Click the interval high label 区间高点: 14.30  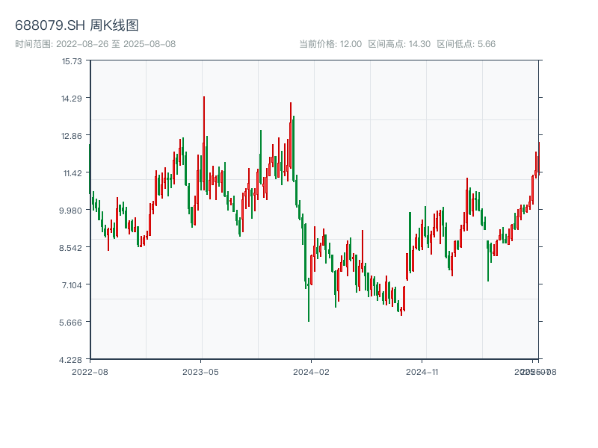pos(399,44)
